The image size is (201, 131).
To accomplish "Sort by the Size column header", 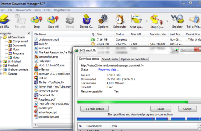I will coord(105,34).
